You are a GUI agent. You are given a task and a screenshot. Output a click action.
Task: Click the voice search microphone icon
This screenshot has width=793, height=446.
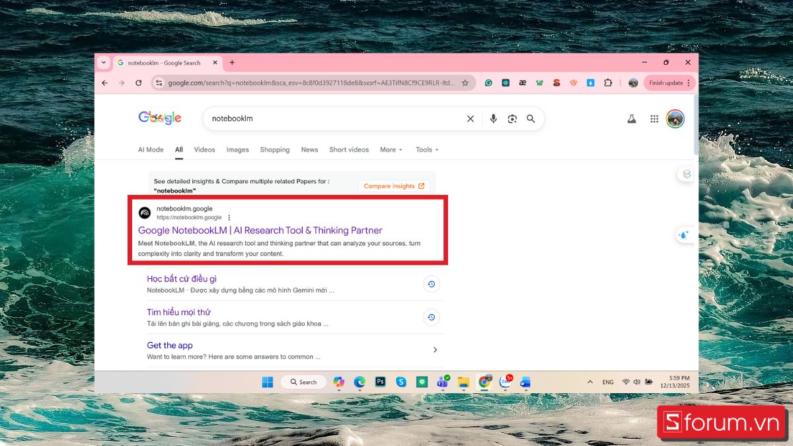tap(493, 119)
